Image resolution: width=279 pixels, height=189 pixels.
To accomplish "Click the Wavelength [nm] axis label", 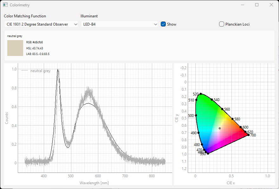I will (94, 183).
